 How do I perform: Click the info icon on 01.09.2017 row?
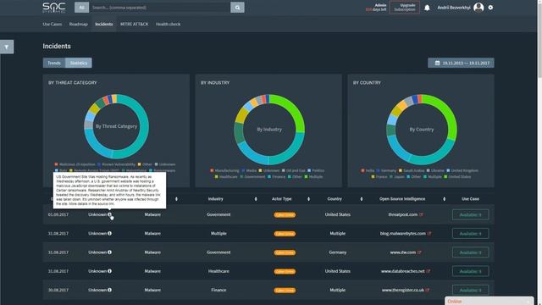109,214
